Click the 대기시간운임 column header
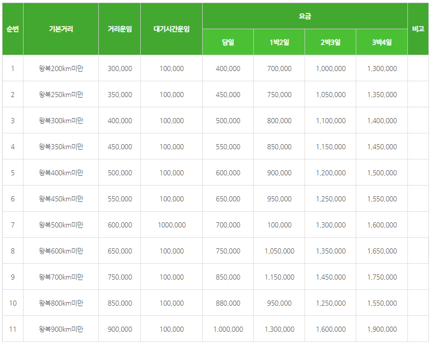The width and height of the screenshot is (434, 345). (171, 29)
